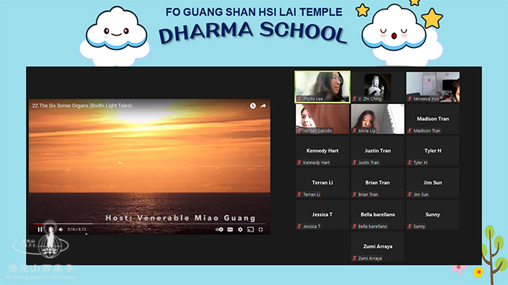
Task: Select Jordan Salcido's video thumbnail
Action: click(322, 119)
